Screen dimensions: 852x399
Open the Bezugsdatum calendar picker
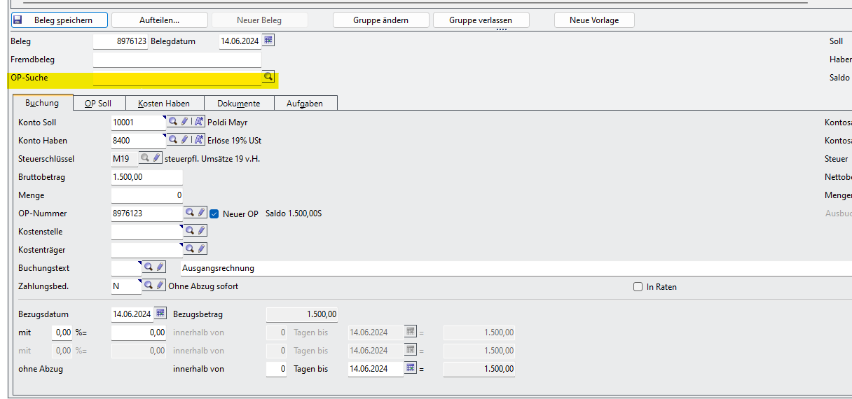(x=160, y=313)
